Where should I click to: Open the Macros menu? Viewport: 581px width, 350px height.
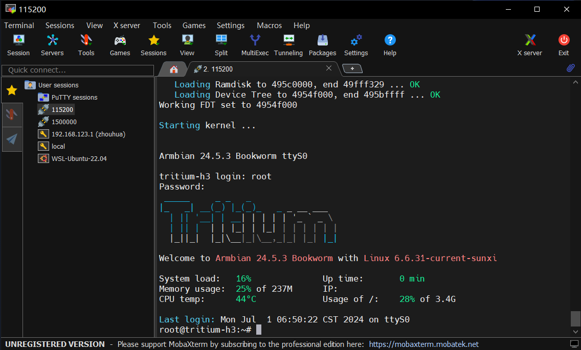coord(270,26)
